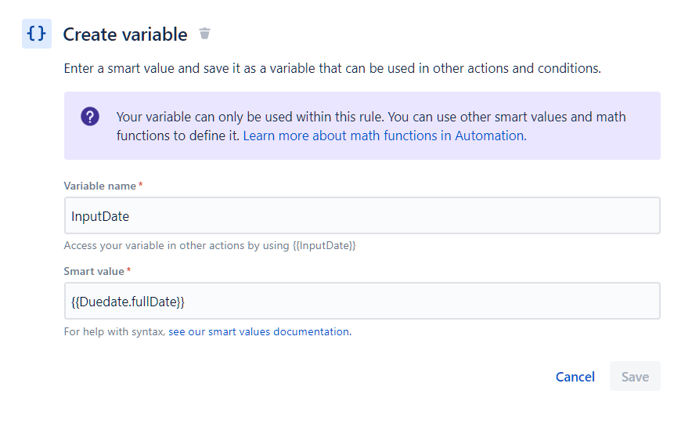Save the variable with the Save button
This screenshot has width=692, height=423.
click(x=635, y=377)
